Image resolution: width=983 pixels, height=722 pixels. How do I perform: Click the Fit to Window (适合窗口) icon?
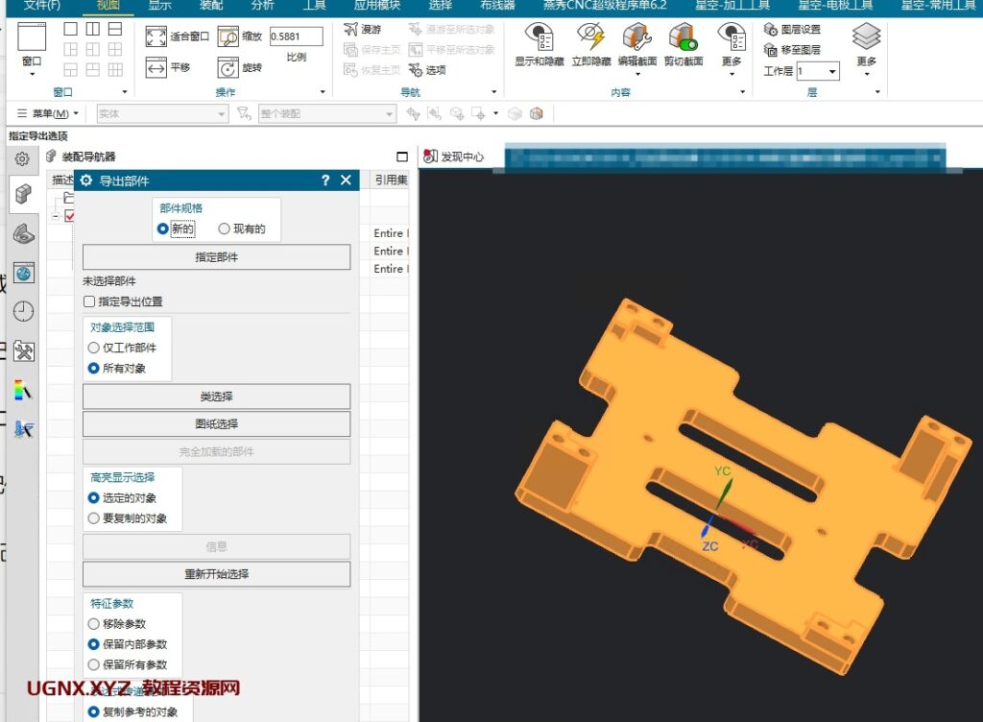[156, 37]
